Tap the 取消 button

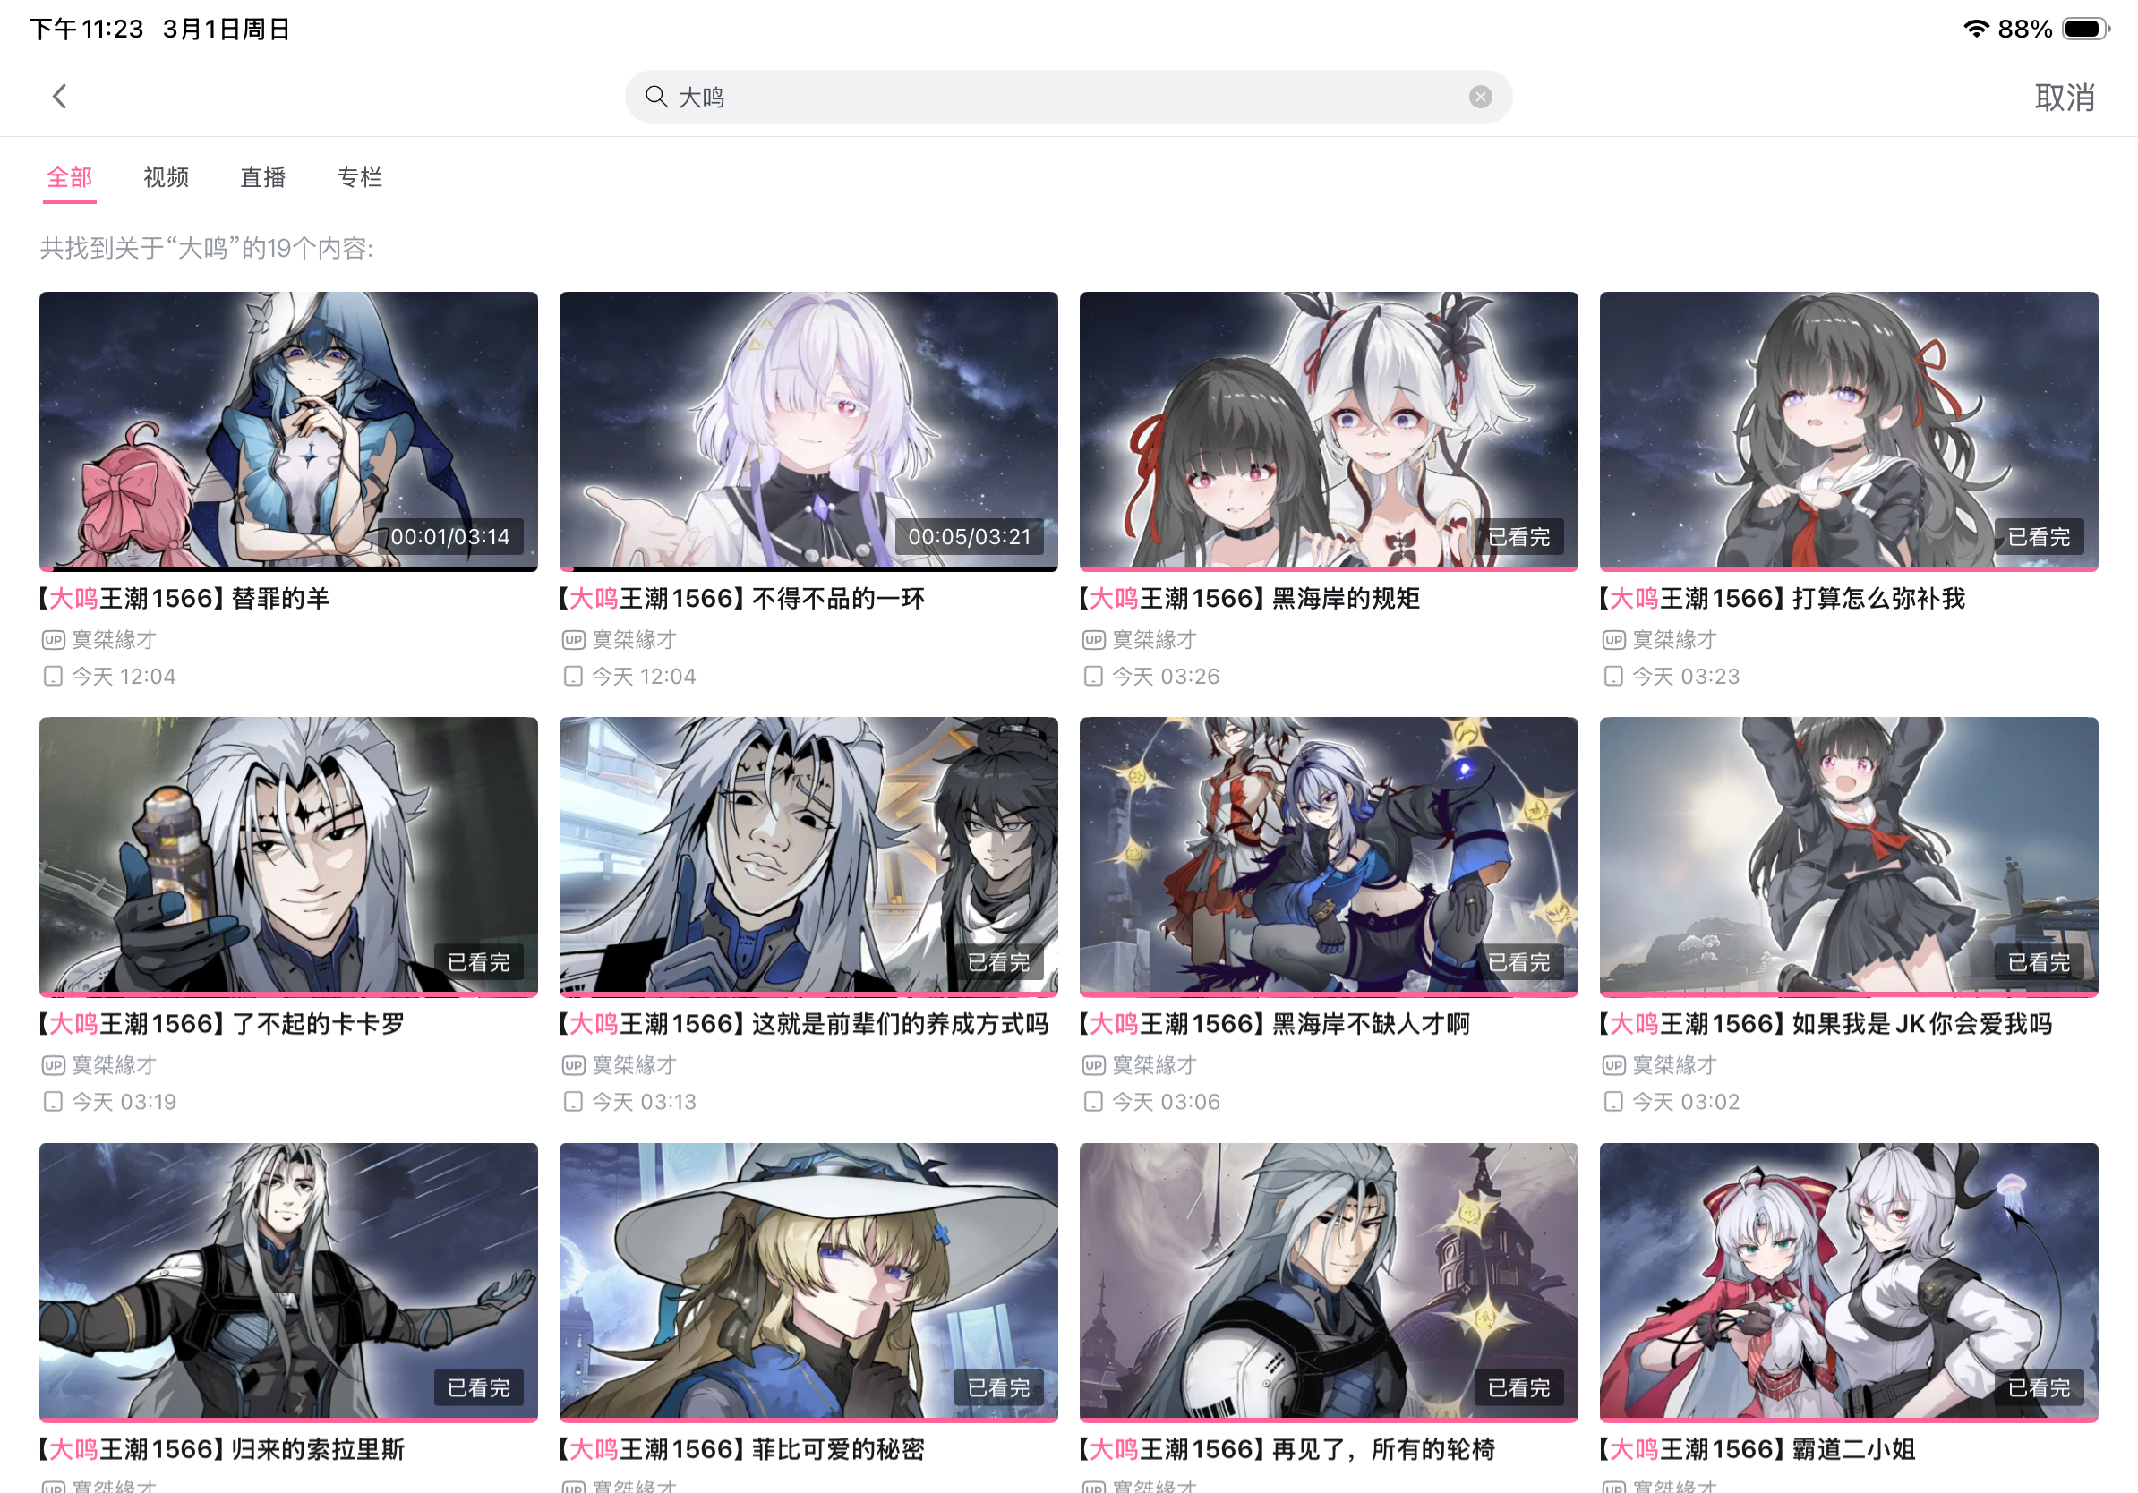click(x=2065, y=97)
